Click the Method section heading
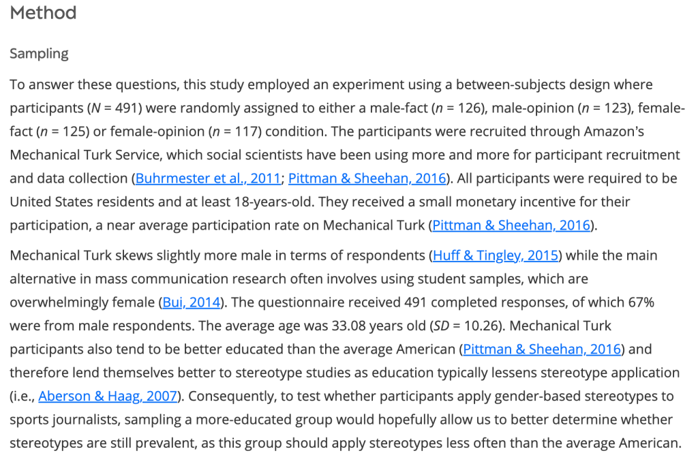Viewport: 698px width, 464px height. coord(44,13)
